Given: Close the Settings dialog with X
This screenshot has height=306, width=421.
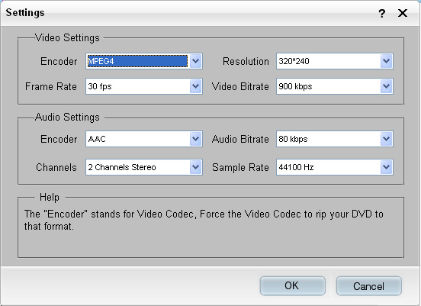Looking at the screenshot, I should click(x=403, y=13).
